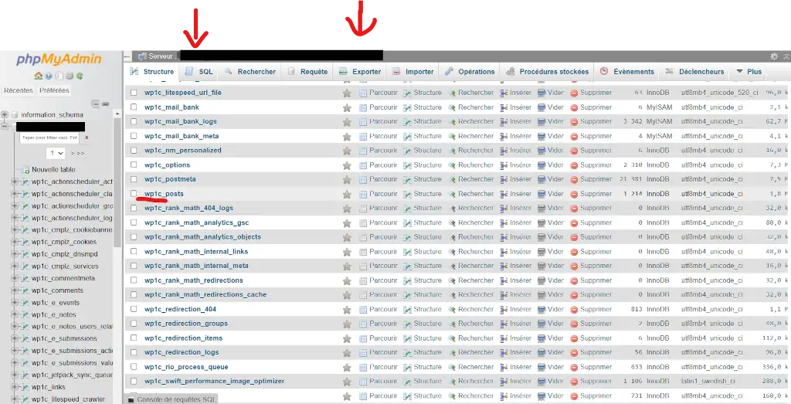Tick checkbox for wp1c_mail_bank
Screen dimensions: 791x404
[x=134, y=107]
